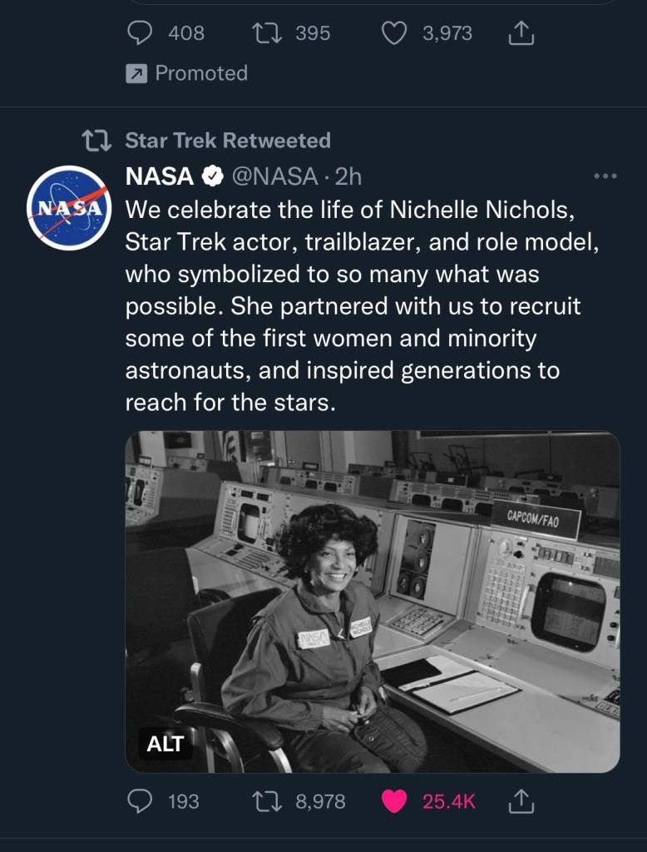This screenshot has width=647, height=852.
Task: Reply to the NASA tweet
Action: (140, 801)
